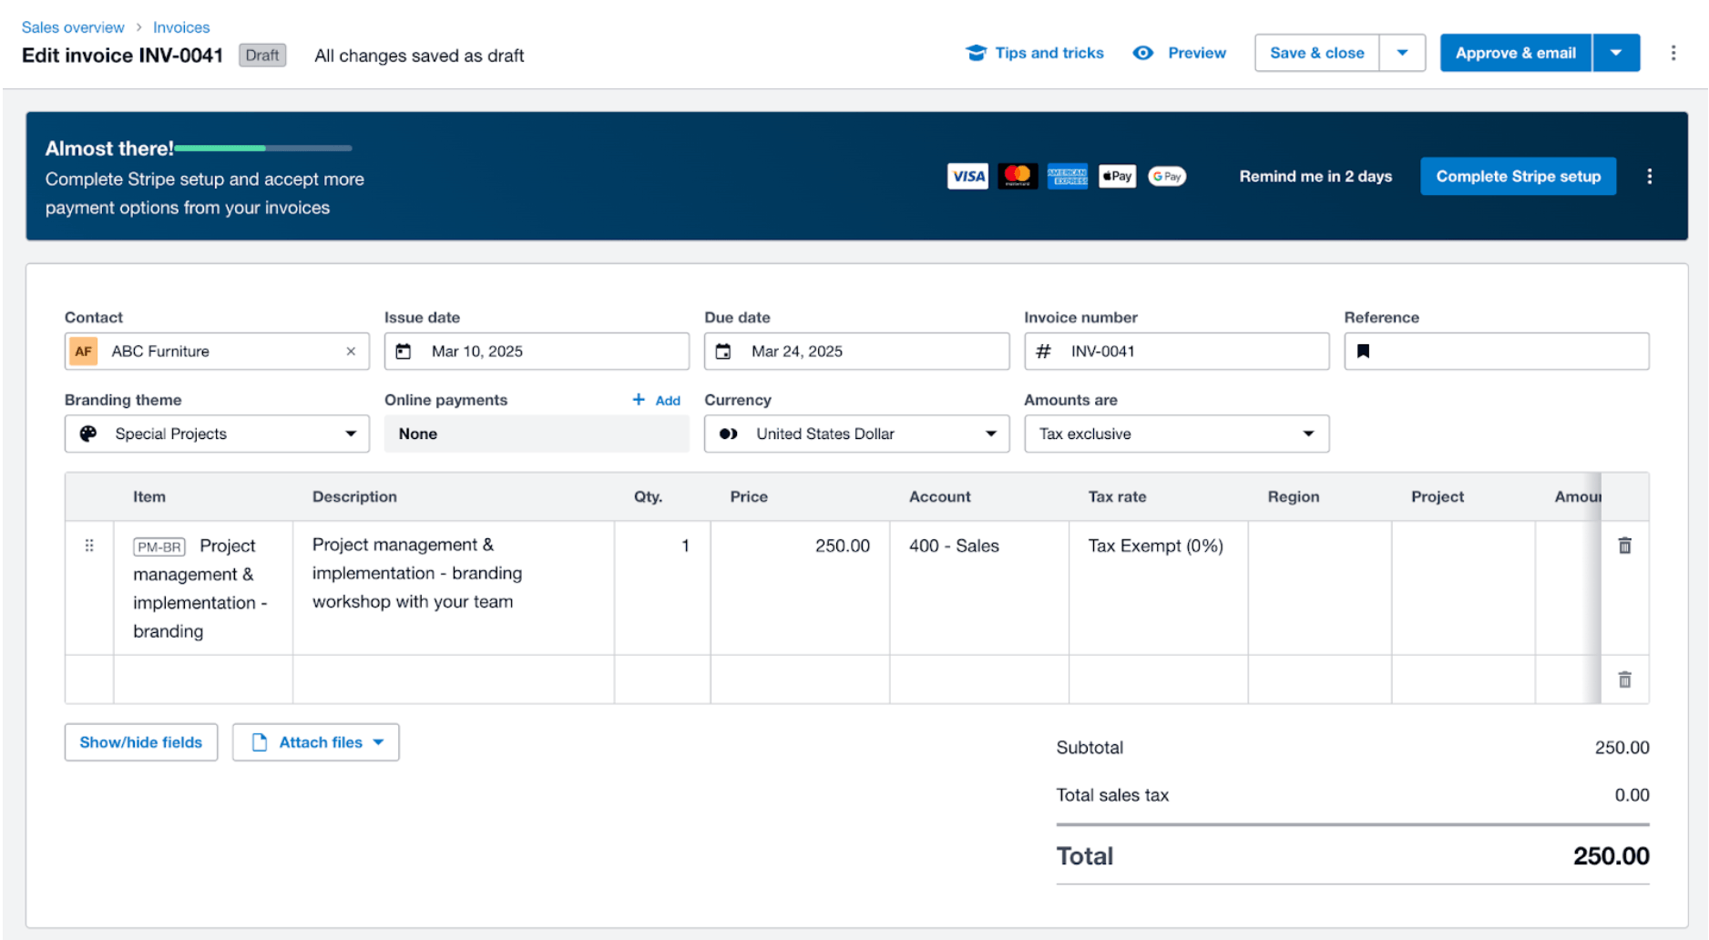Open the Currency dropdown
This screenshot has height=940, width=1709.
click(x=991, y=434)
